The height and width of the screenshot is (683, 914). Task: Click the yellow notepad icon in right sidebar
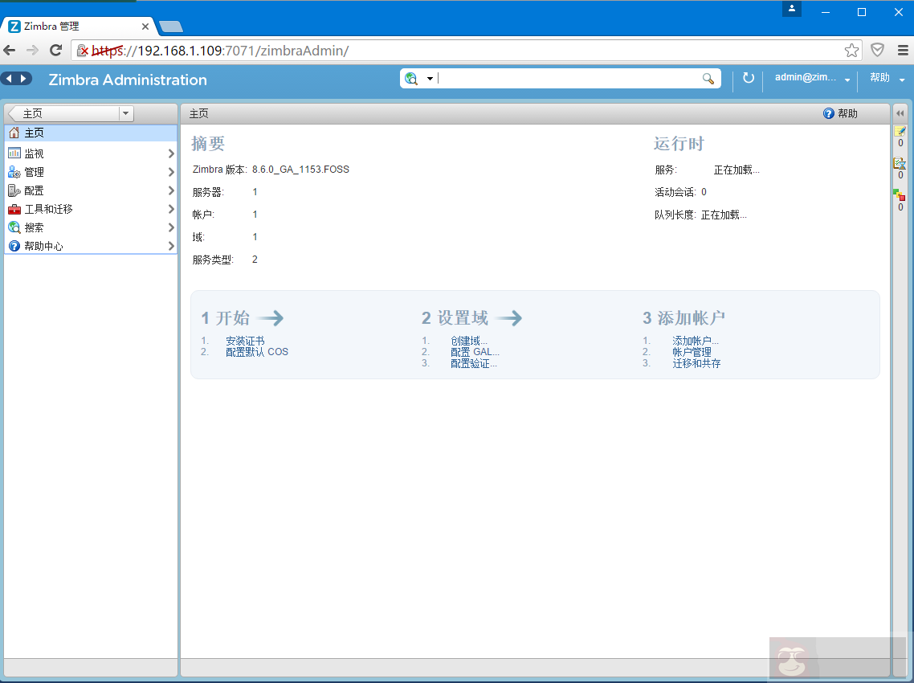[900, 130]
